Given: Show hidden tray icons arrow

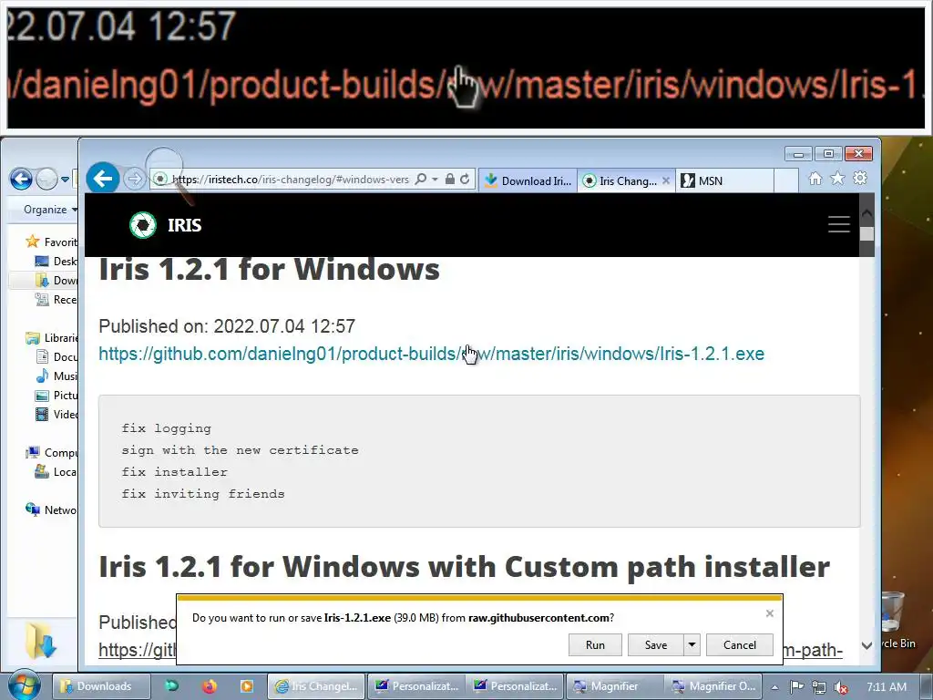Looking at the screenshot, I should (x=774, y=687).
